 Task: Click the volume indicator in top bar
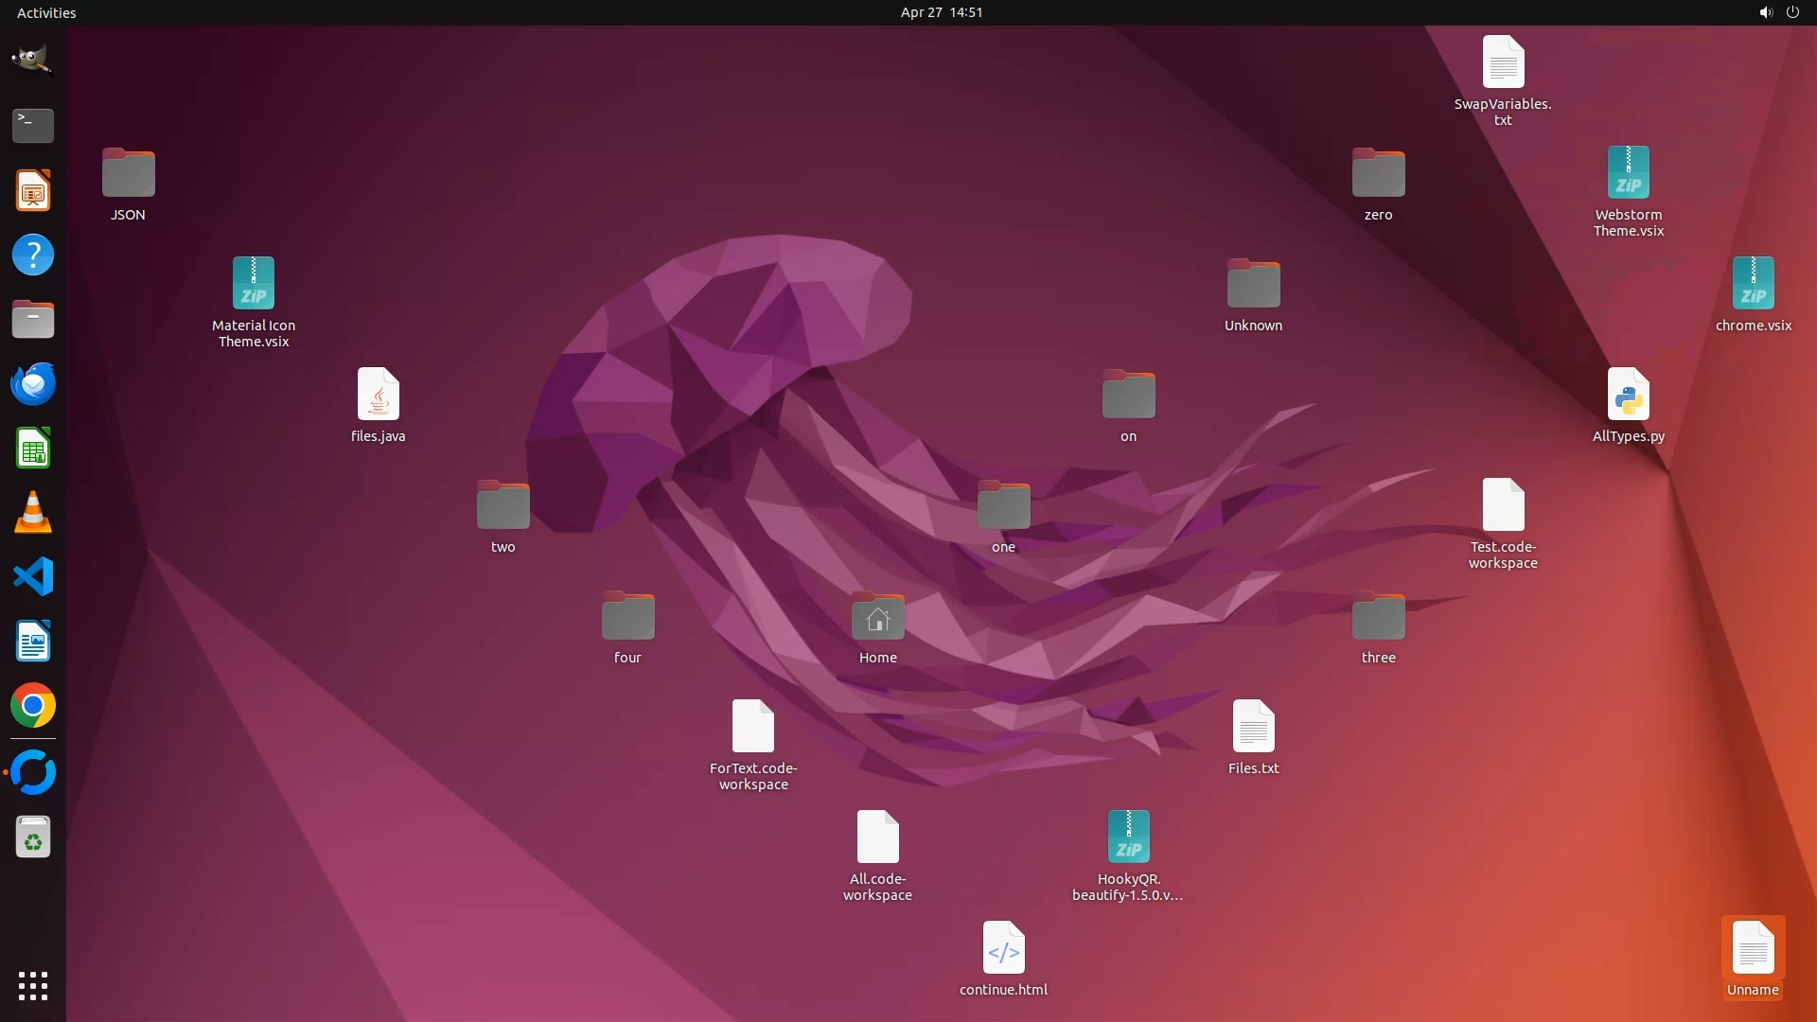tap(1765, 12)
